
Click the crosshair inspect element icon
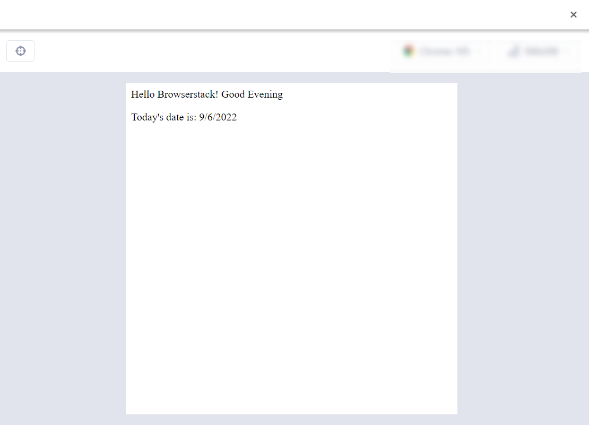tap(20, 51)
